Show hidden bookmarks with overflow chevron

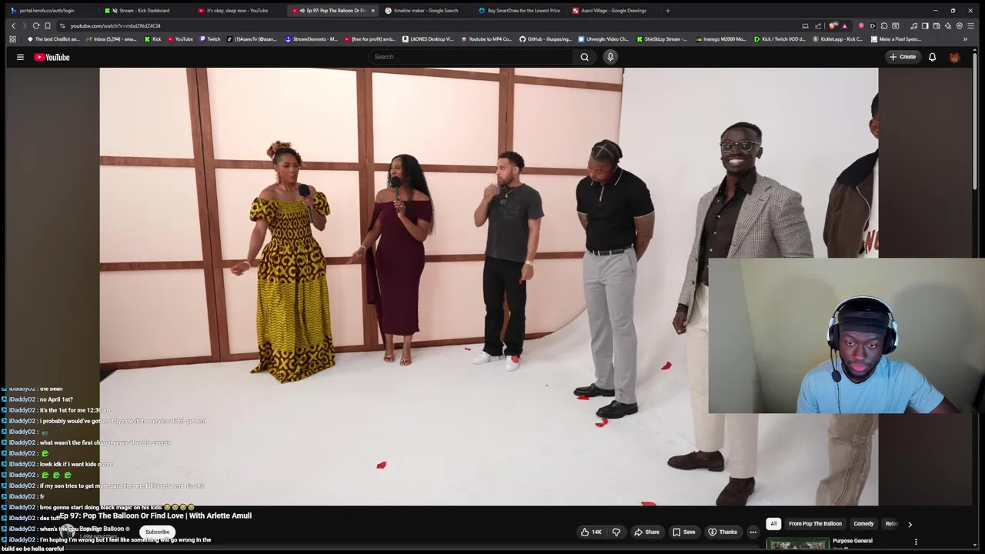pyautogui.click(x=965, y=38)
